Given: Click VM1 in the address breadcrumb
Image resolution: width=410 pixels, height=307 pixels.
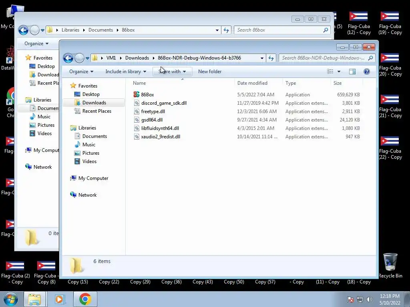Looking at the screenshot, I should (111, 58).
